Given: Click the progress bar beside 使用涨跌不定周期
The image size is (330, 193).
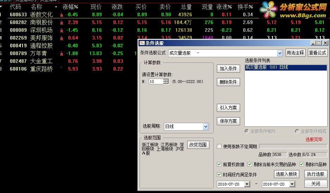Looking at the screenshot, I should coord(293,146).
